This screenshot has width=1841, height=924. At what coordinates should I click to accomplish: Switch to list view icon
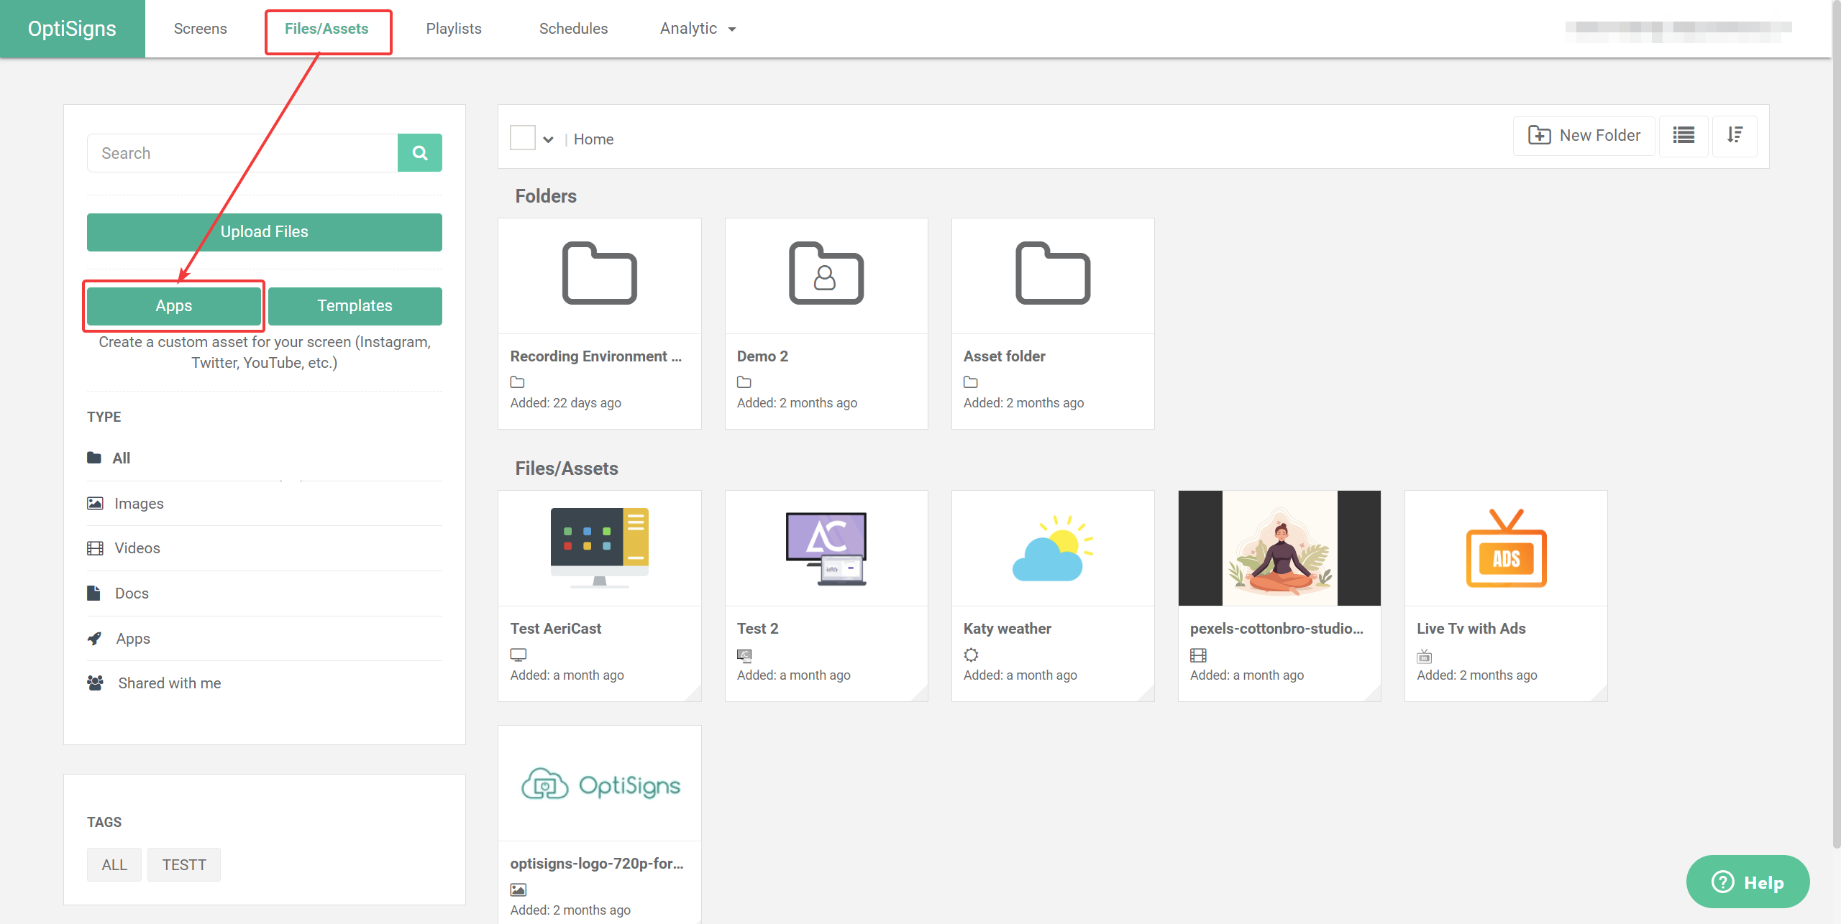1684,136
